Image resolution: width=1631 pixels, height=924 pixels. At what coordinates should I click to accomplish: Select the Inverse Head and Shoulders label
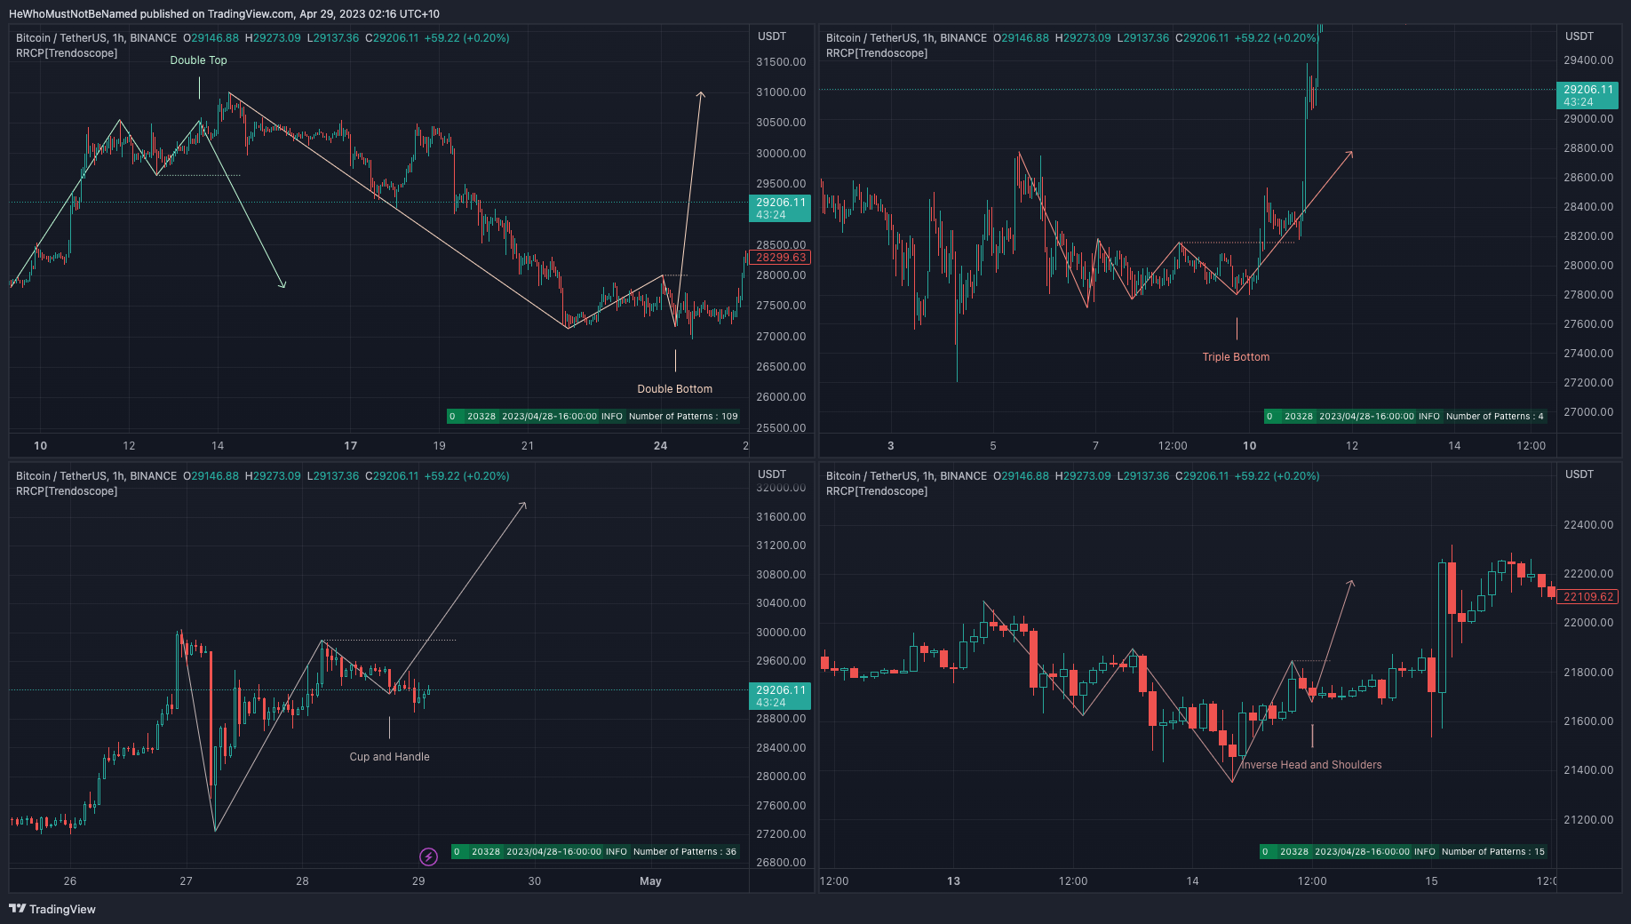(x=1311, y=765)
